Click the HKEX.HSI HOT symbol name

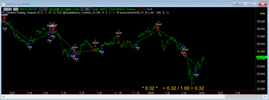point(29,9)
